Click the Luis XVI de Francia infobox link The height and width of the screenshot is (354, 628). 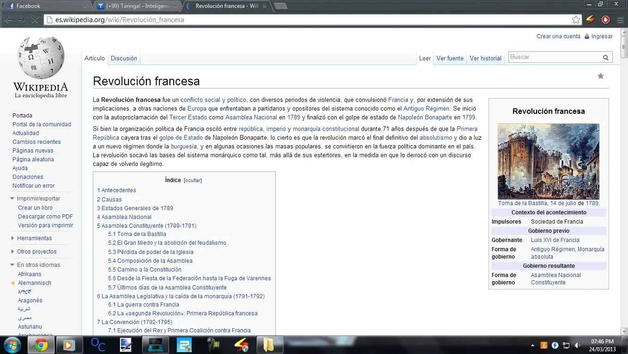(x=555, y=240)
